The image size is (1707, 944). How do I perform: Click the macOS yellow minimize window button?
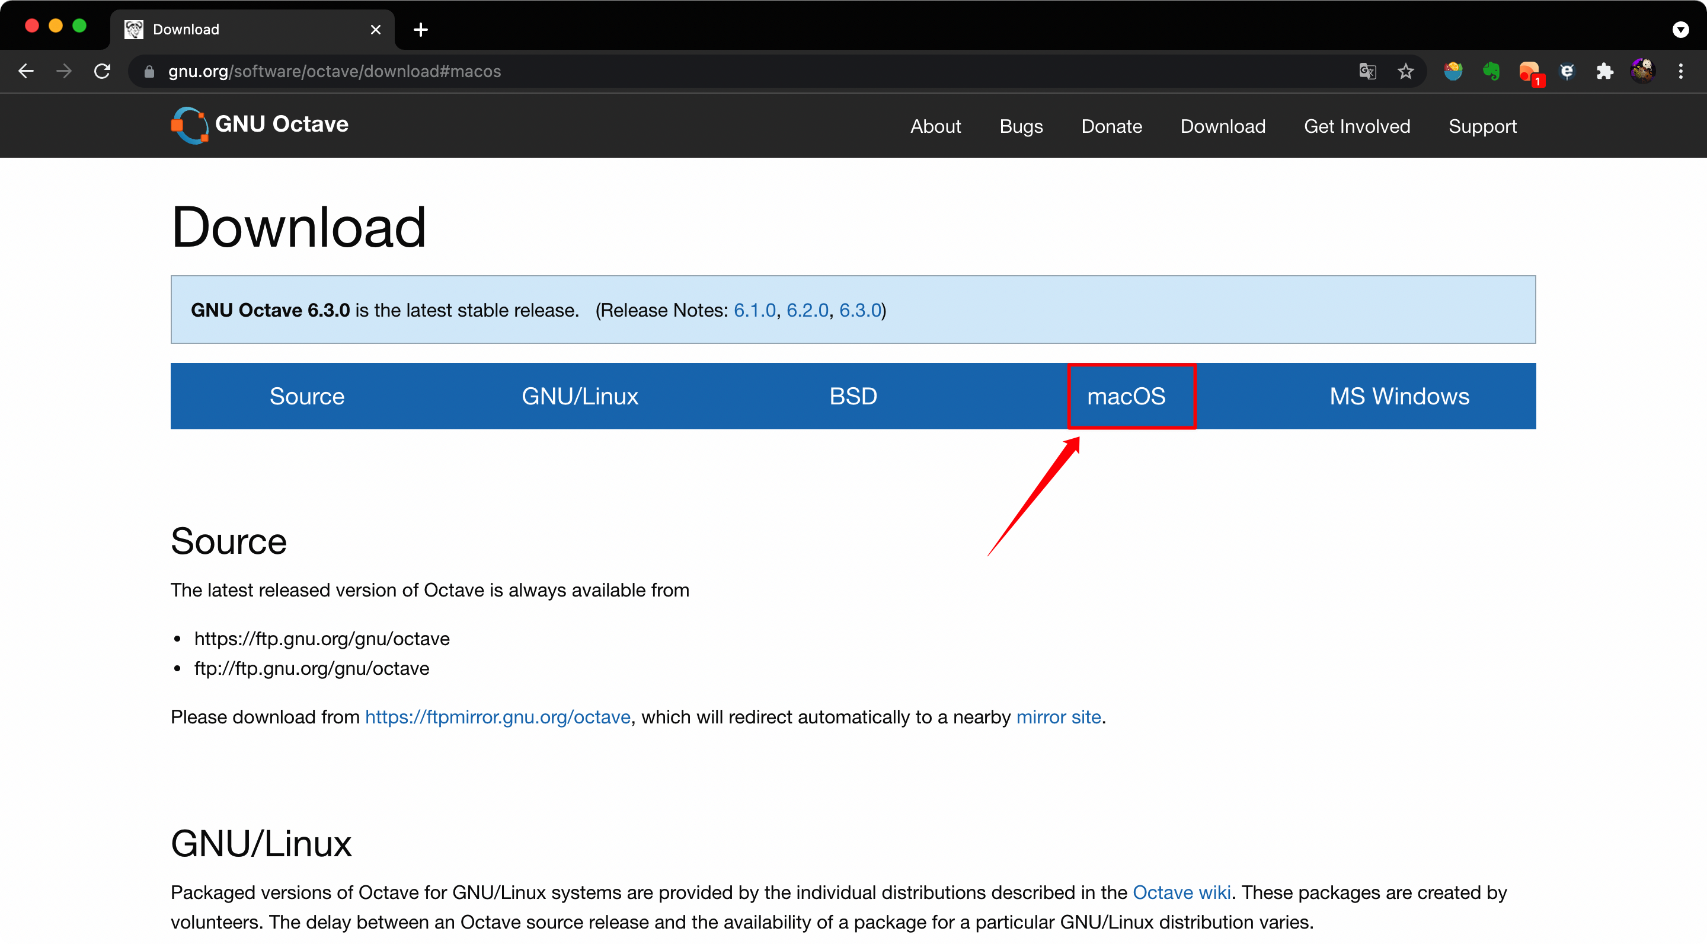(x=56, y=26)
